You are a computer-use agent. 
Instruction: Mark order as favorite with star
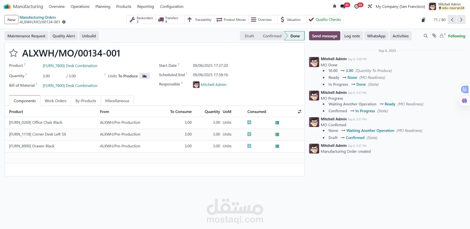tap(13, 53)
